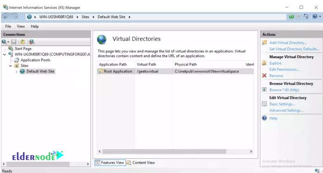Viewport: 323px width, 173px height.
Task: Select the Sites node
Action: pyautogui.click(x=25, y=66)
